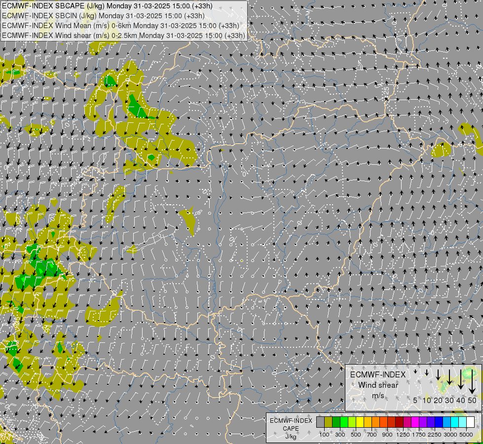483x444 pixels.
Task: Choose the lime yellow-green CAPE swatch
Action: (x=352, y=422)
